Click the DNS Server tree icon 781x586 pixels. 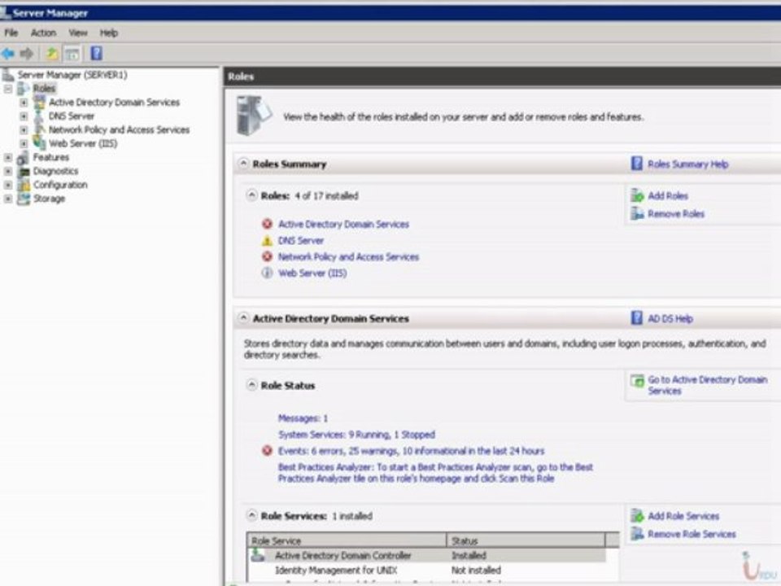[39, 116]
